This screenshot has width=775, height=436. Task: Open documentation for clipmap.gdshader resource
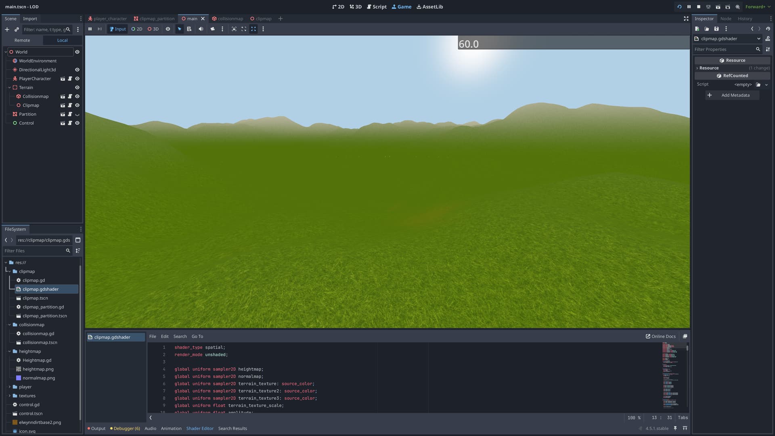pos(768,39)
